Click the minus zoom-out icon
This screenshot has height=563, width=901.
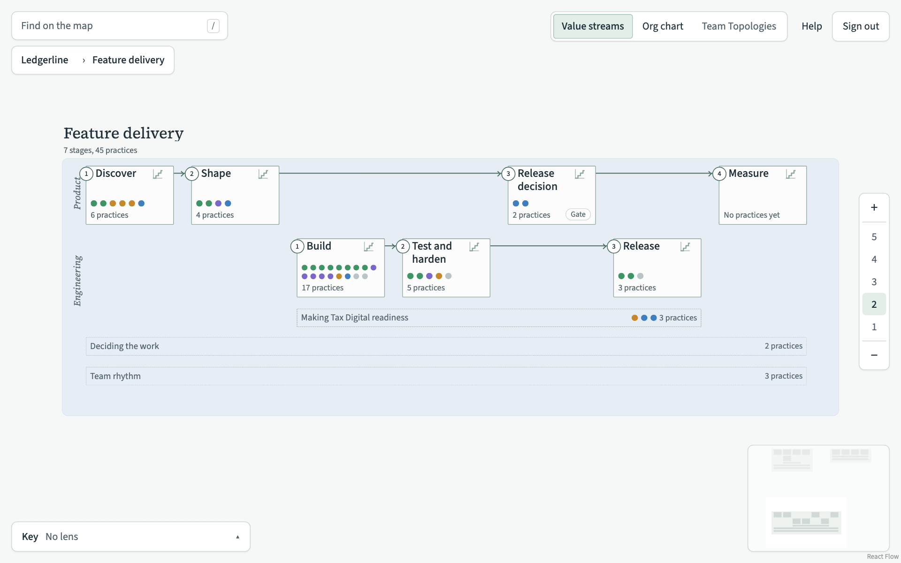click(874, 355)
